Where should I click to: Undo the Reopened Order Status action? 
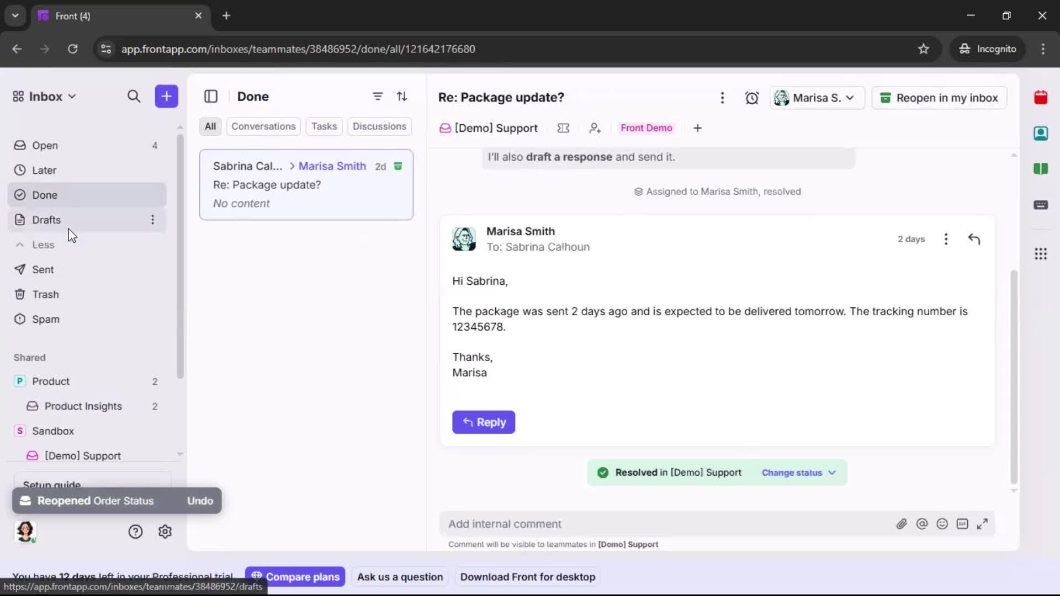[x=200, y=501]
